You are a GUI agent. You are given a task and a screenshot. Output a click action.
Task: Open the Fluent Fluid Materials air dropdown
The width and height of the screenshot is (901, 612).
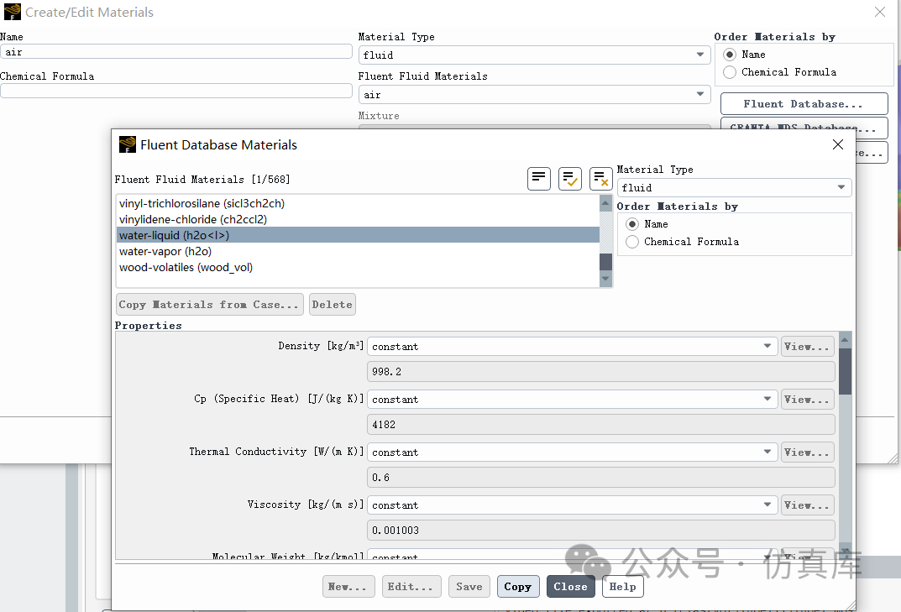[534, 95]
